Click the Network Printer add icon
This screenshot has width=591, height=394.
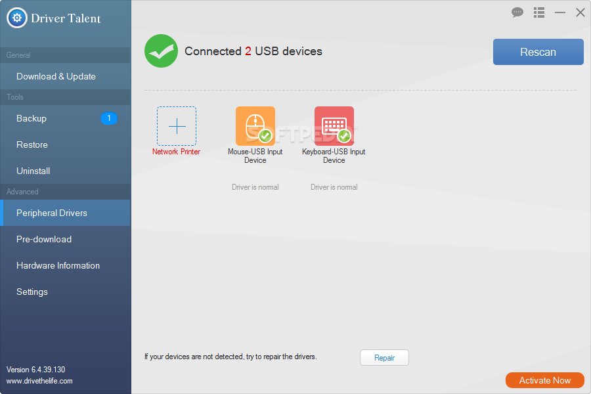177,126
